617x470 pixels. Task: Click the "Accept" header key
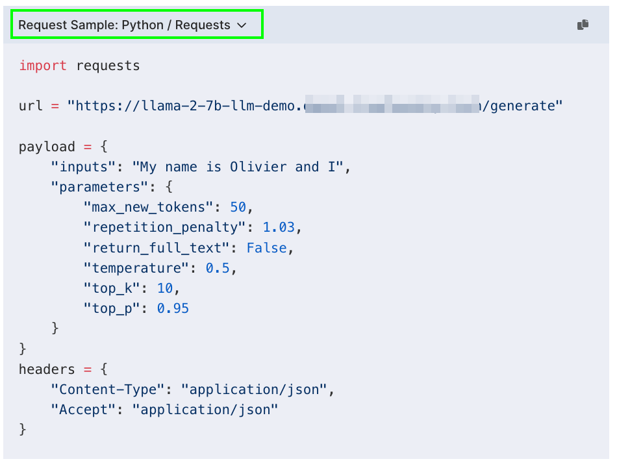point(83,410)
